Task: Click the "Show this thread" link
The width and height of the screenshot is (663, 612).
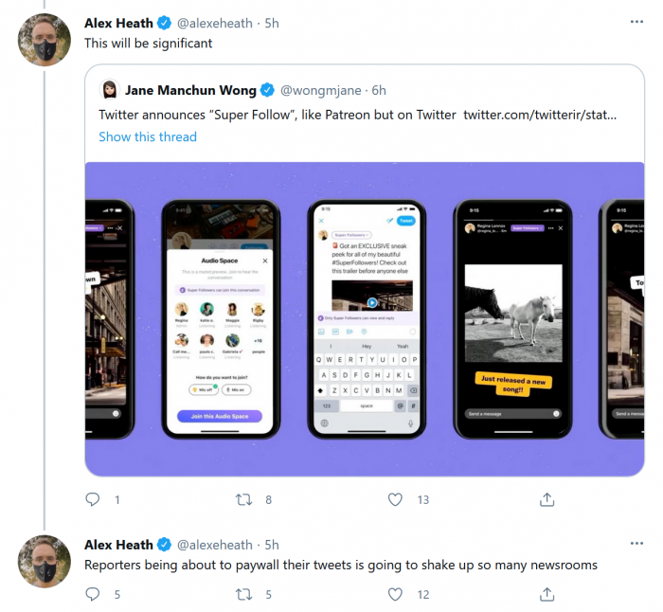Action: tap(148, 136)
